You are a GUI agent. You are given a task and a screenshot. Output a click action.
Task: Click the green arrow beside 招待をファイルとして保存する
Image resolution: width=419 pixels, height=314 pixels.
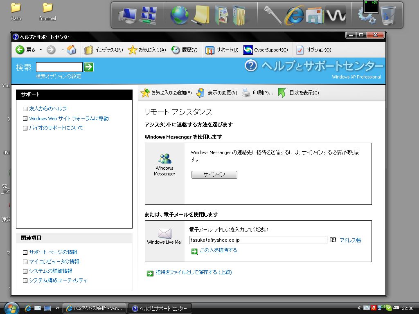[150, 274]
